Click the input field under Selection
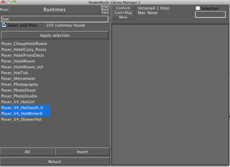The height and width of the screenshot is (167, 230). tap(210, 14)
